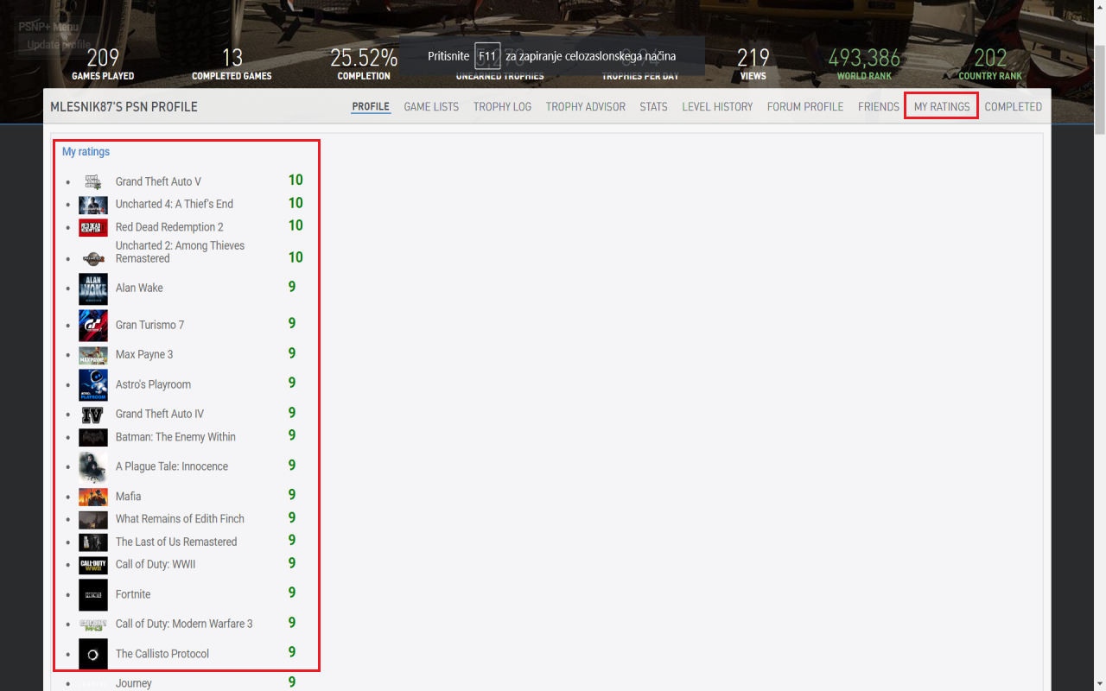Click the Grand Theft Auto IV logo icon
The height and width of the screenshot is (691, 1106).
click(x=93, y=415)
